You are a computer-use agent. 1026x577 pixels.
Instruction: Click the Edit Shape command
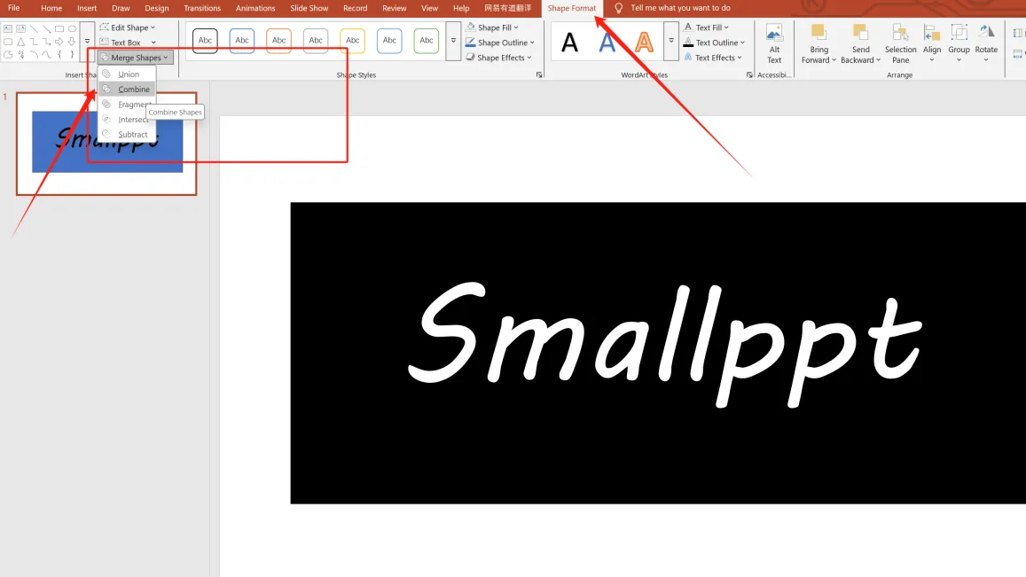(x=127, y=27)
